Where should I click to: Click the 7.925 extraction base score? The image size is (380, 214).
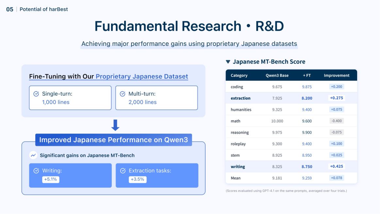point(277,98)
